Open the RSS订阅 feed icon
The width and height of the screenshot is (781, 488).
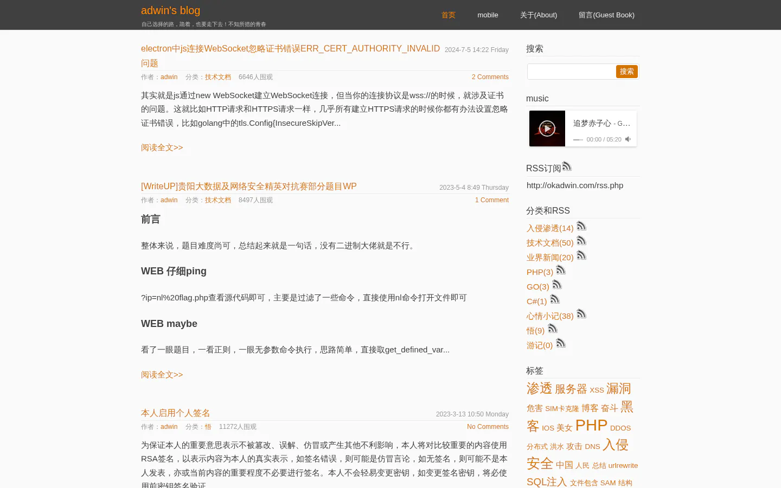point(567,166)
